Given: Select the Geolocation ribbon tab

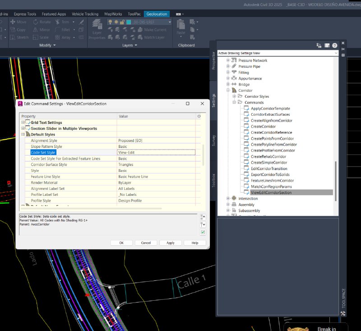Looking at the screenshot, I should click(157, 14).
